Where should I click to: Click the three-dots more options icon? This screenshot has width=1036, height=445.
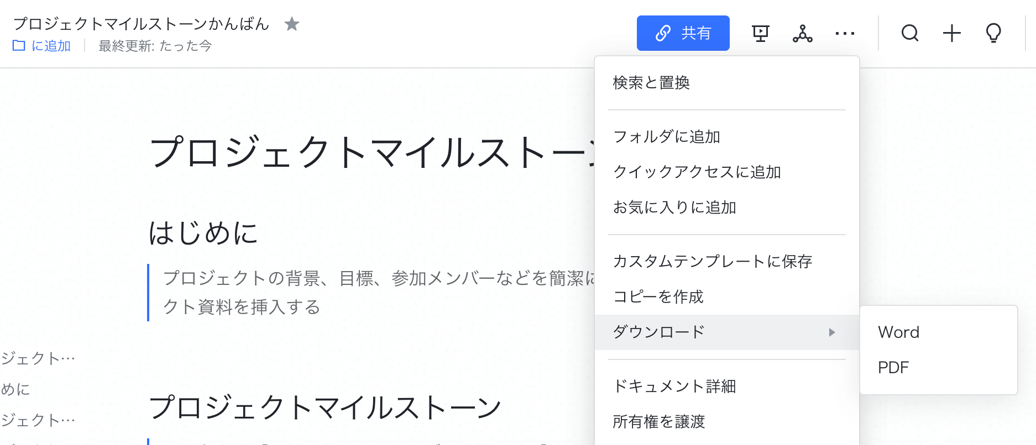coord(845,34)
